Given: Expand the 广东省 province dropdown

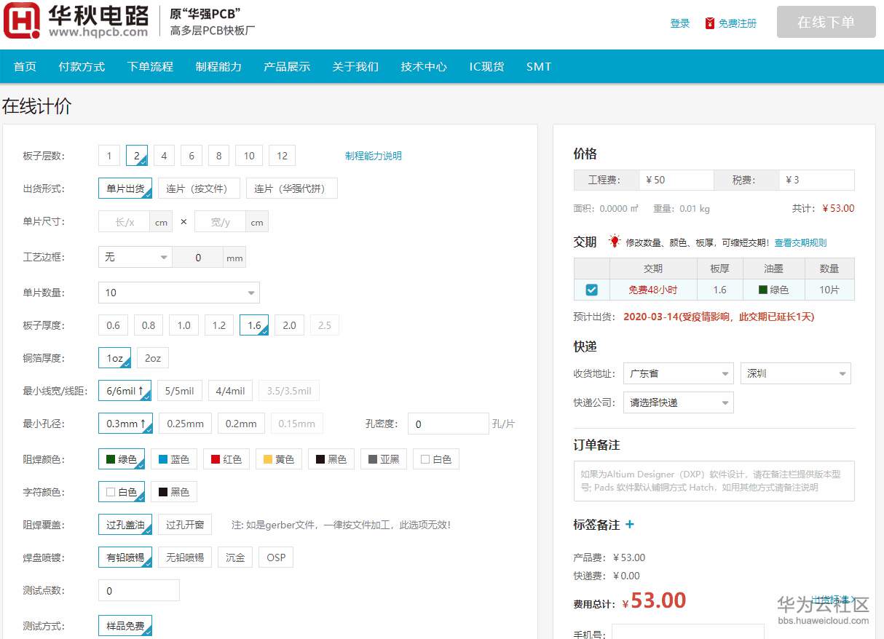Looking at the screenshot, I should pyautogui.click(x=679, y=373).
